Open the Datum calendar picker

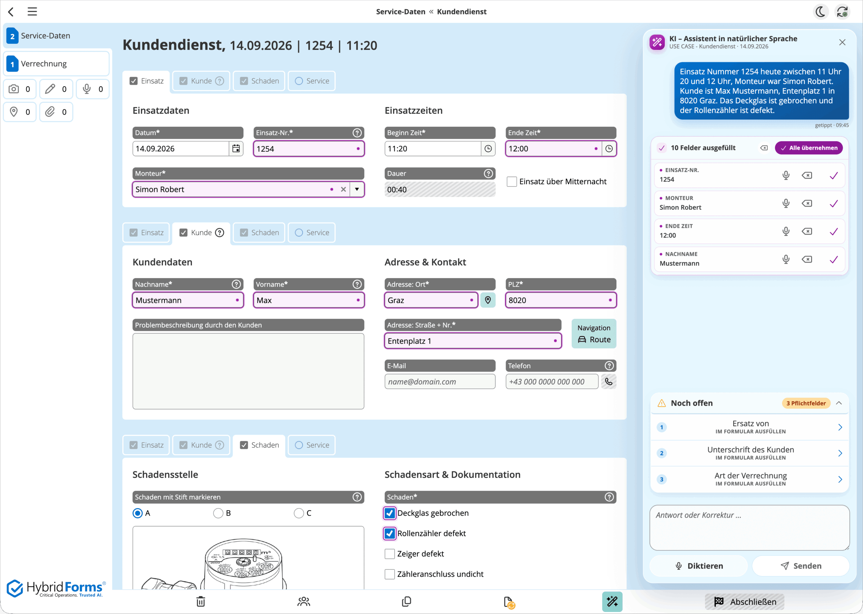point(236,149)
